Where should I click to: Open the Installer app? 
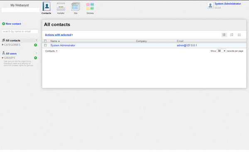point(61,7)
